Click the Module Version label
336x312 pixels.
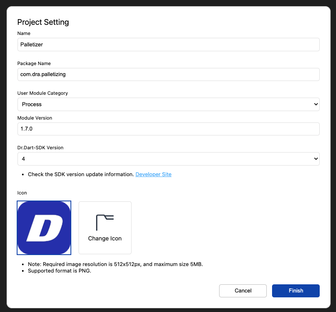coord(35,118)
